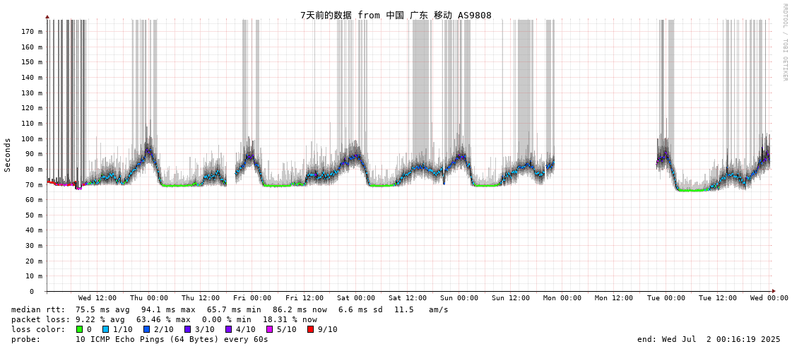The height and width of the screenshot is (349, 792).
Task: Click the 'Wed 00:00' x-axis label
Action: (x=769, y=298)
